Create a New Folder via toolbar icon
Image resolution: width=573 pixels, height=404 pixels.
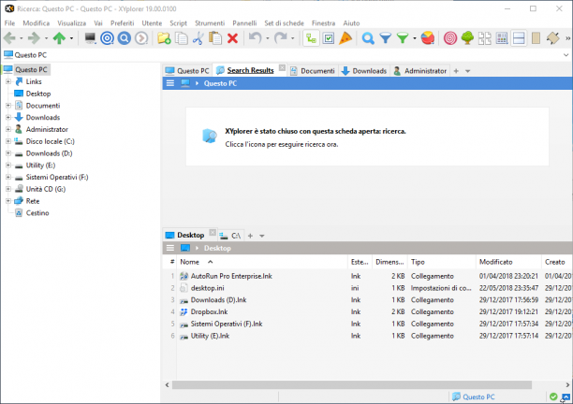[x=164, y=38]
